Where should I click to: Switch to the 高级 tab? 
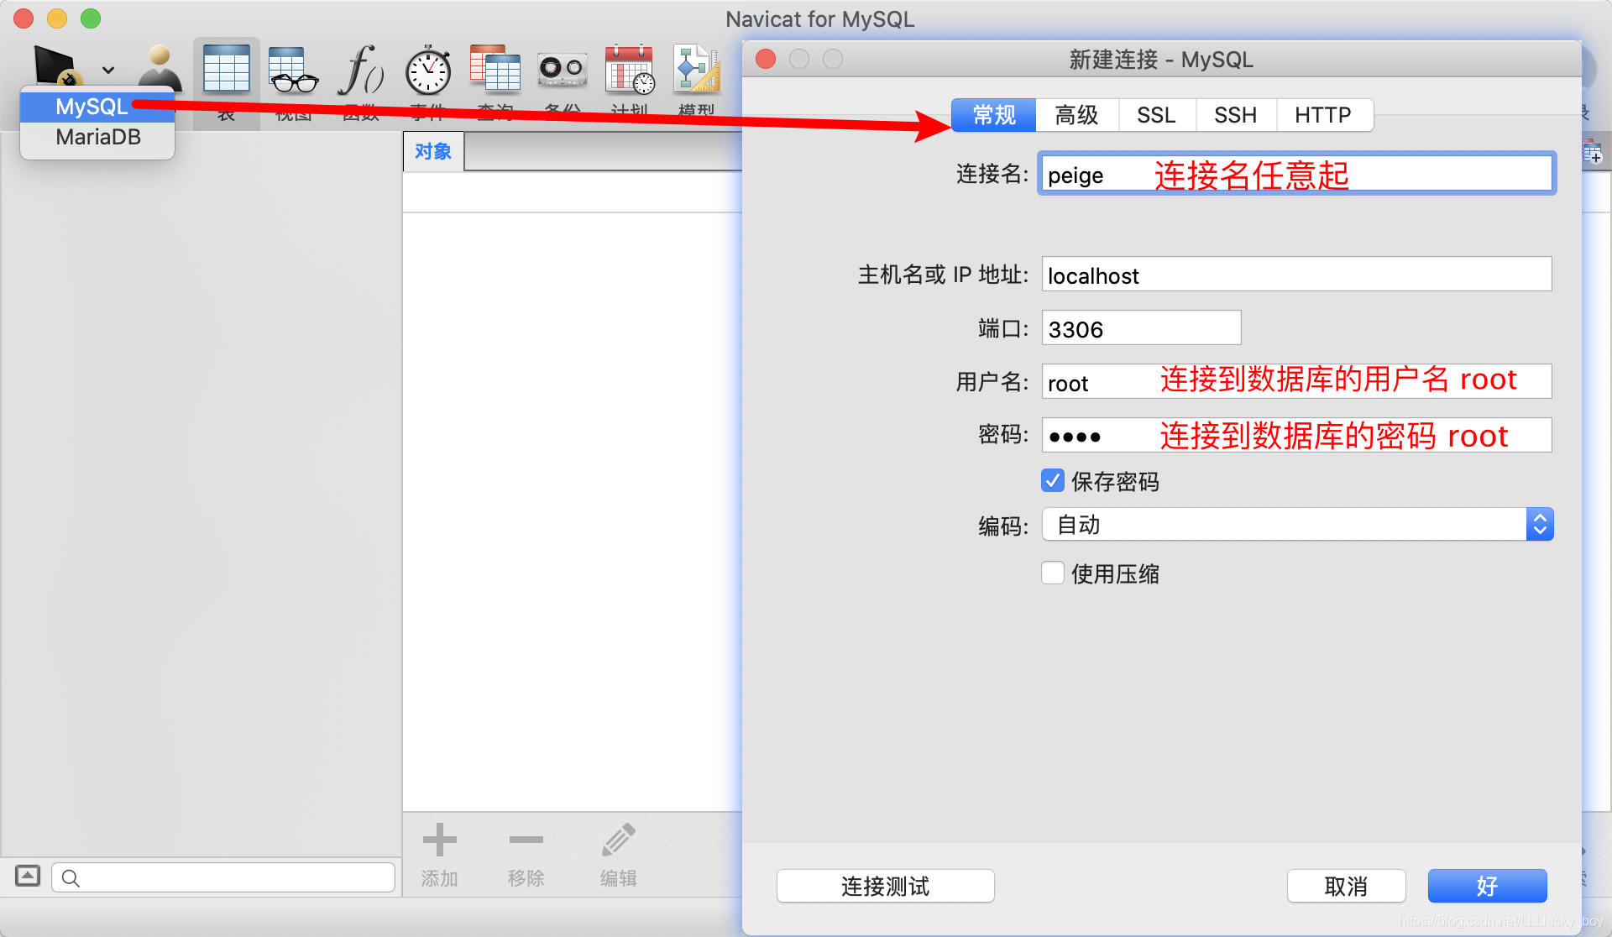pyautogui.click(x=1076, y=115)
